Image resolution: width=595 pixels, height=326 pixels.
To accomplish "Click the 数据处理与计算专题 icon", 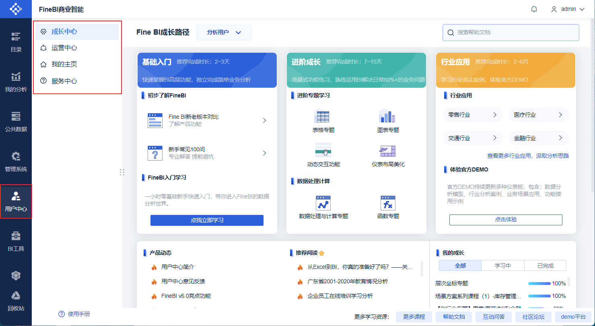I will pos(323,203).
